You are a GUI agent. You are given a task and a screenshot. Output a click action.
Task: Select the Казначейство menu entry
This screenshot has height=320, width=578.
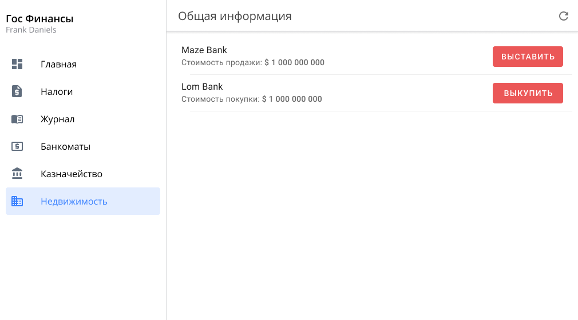click(72, 174)
